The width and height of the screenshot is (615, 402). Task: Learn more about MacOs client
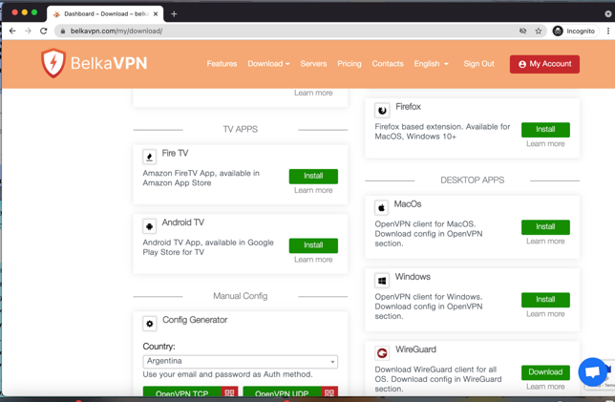tap(545, 242)
